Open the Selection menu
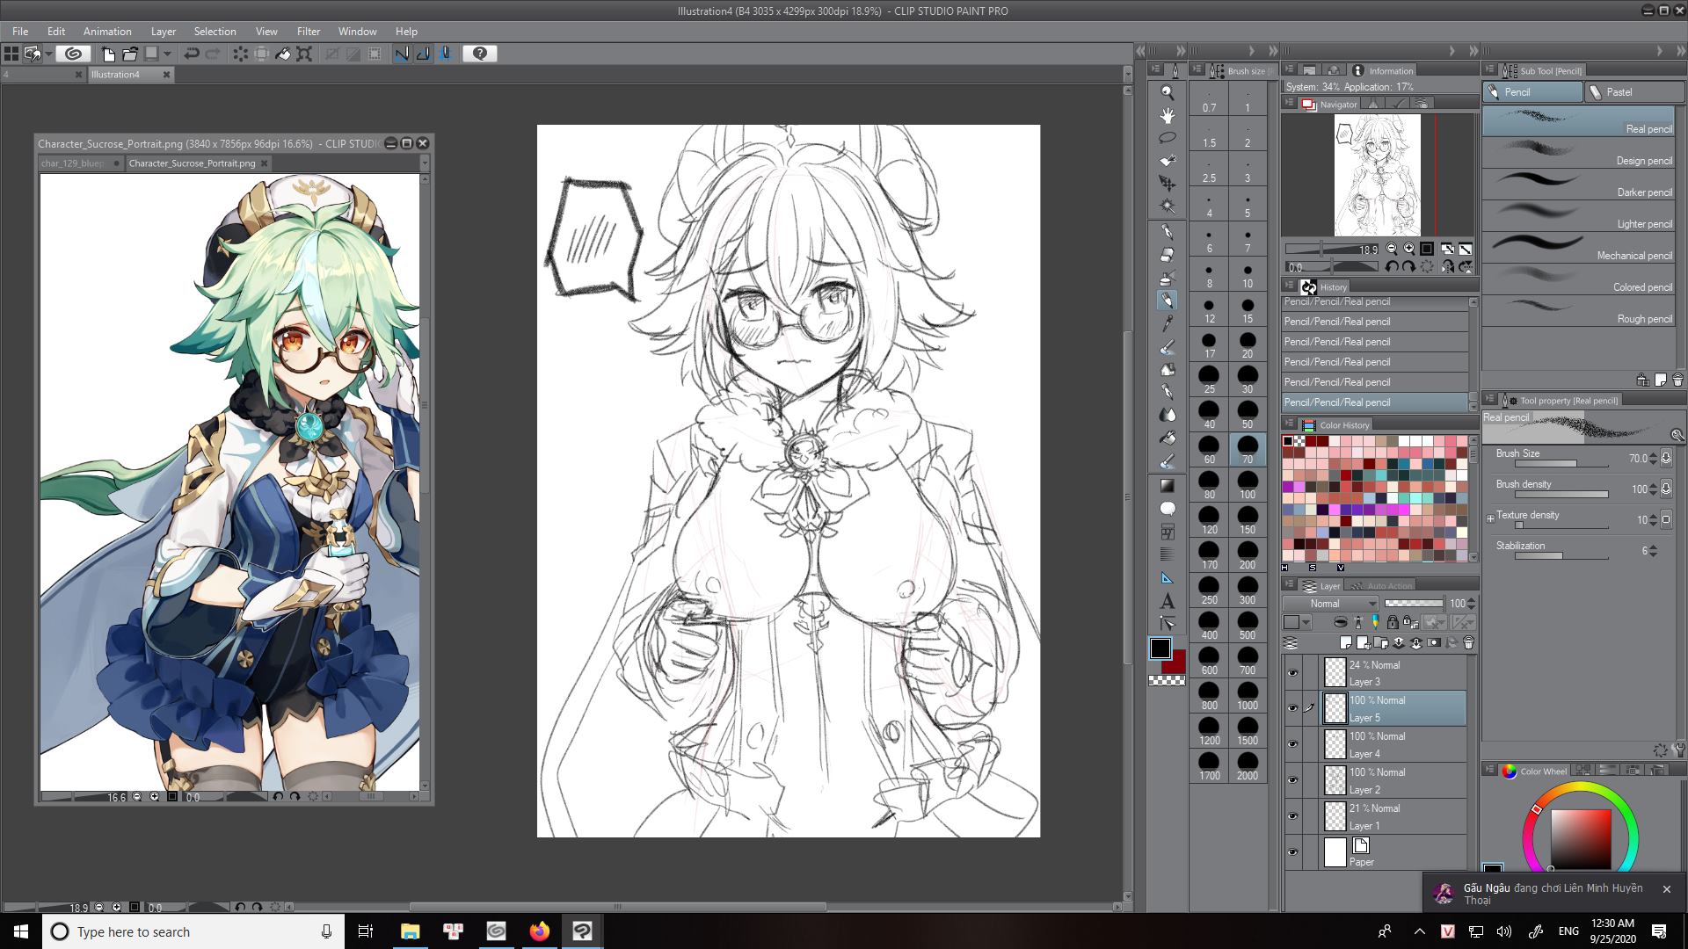Image resolution: width=1688 pixels, height=949 pixels. pos(215,31)
